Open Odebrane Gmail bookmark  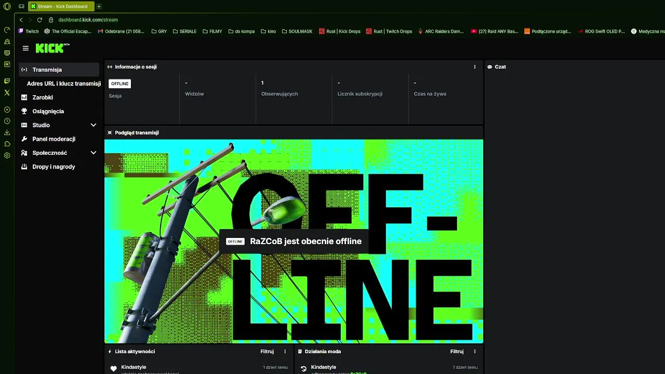(x=121, y=31)
